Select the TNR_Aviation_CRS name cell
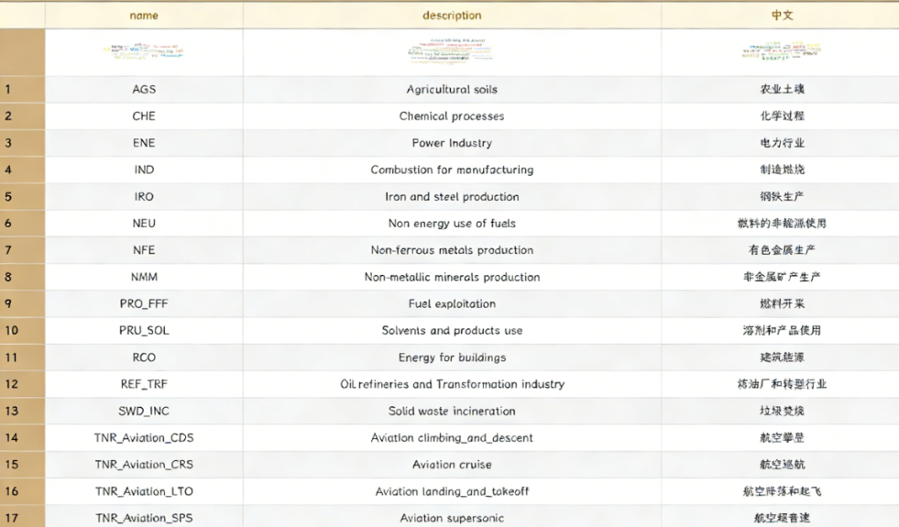Image resolution: width=899 pixels, height=527 pixels. (x=144, y=465)
